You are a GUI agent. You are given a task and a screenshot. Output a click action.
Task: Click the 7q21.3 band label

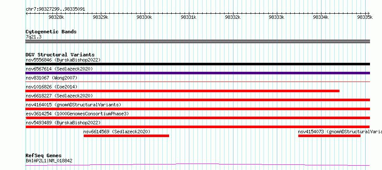point(33,37)
